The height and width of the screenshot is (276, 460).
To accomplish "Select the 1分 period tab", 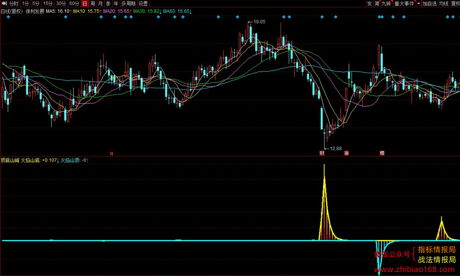I will [x=25, y=4].
